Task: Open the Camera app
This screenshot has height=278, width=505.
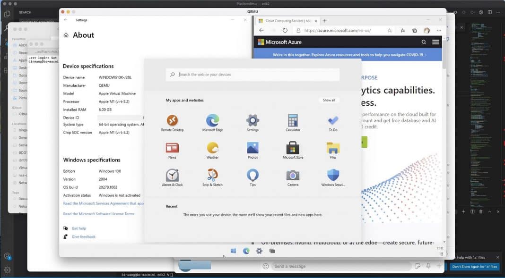Action: click(292, 176)
